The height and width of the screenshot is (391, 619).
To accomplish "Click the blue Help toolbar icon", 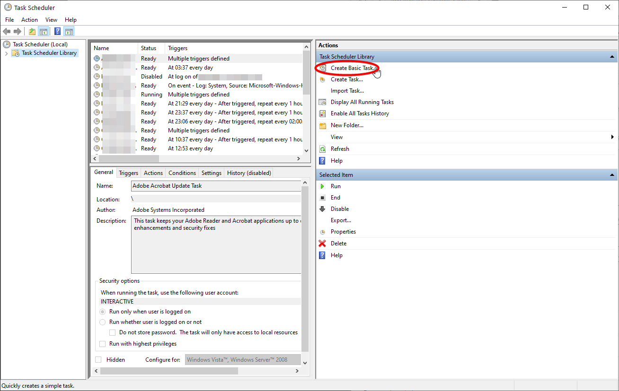I will 58,32.
